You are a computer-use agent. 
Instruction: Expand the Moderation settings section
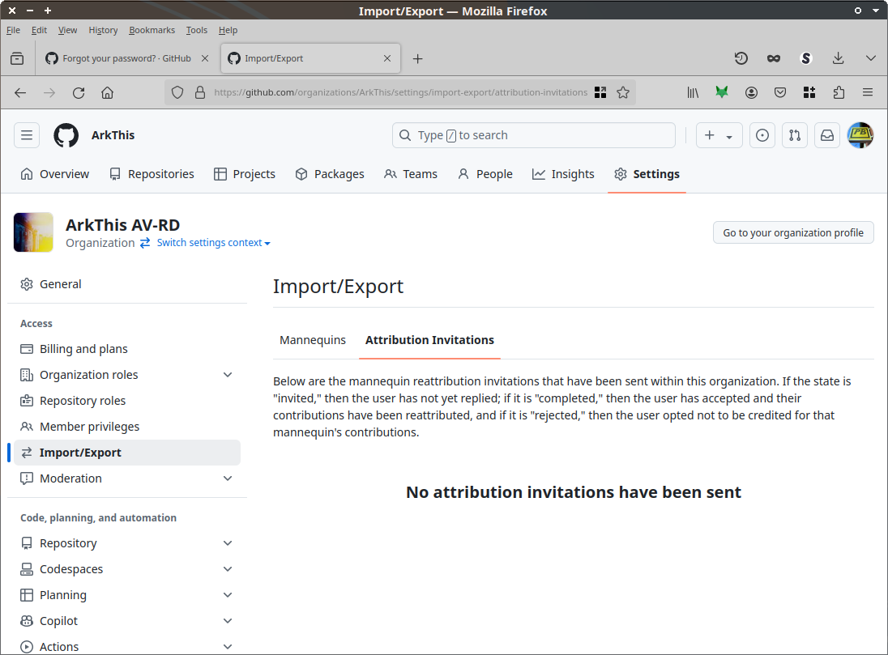[228, 478]
